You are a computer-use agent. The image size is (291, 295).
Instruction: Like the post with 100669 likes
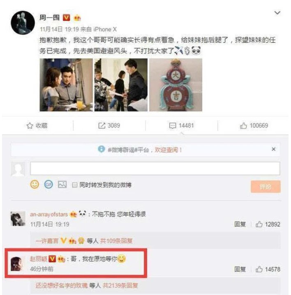[x=243, y=126]
